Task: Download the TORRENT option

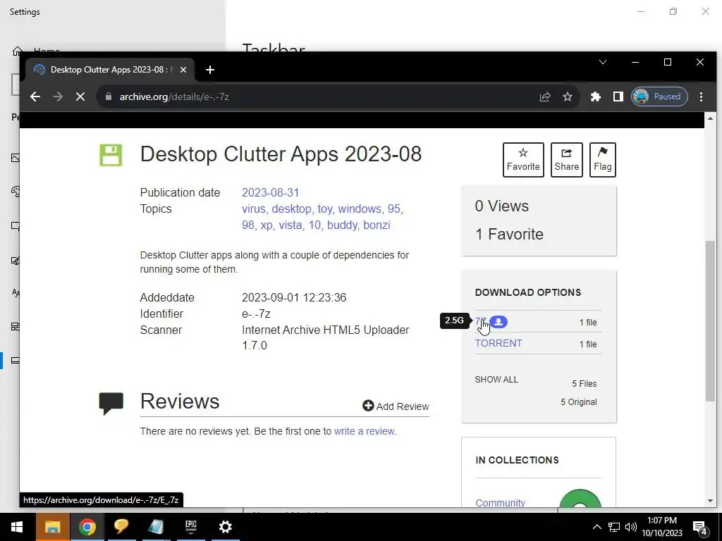Action: (x=498, y=343)
